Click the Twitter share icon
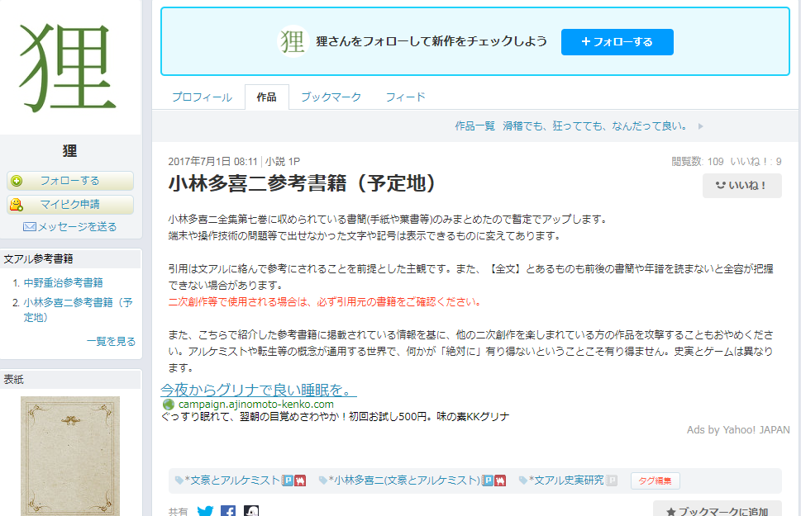 [204, 511]
